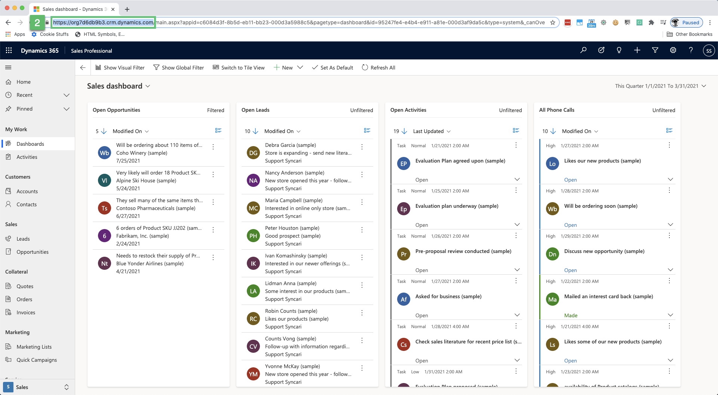
Task: Open the Chrome Apps shortcut
Action: click(x=15, y=34)
